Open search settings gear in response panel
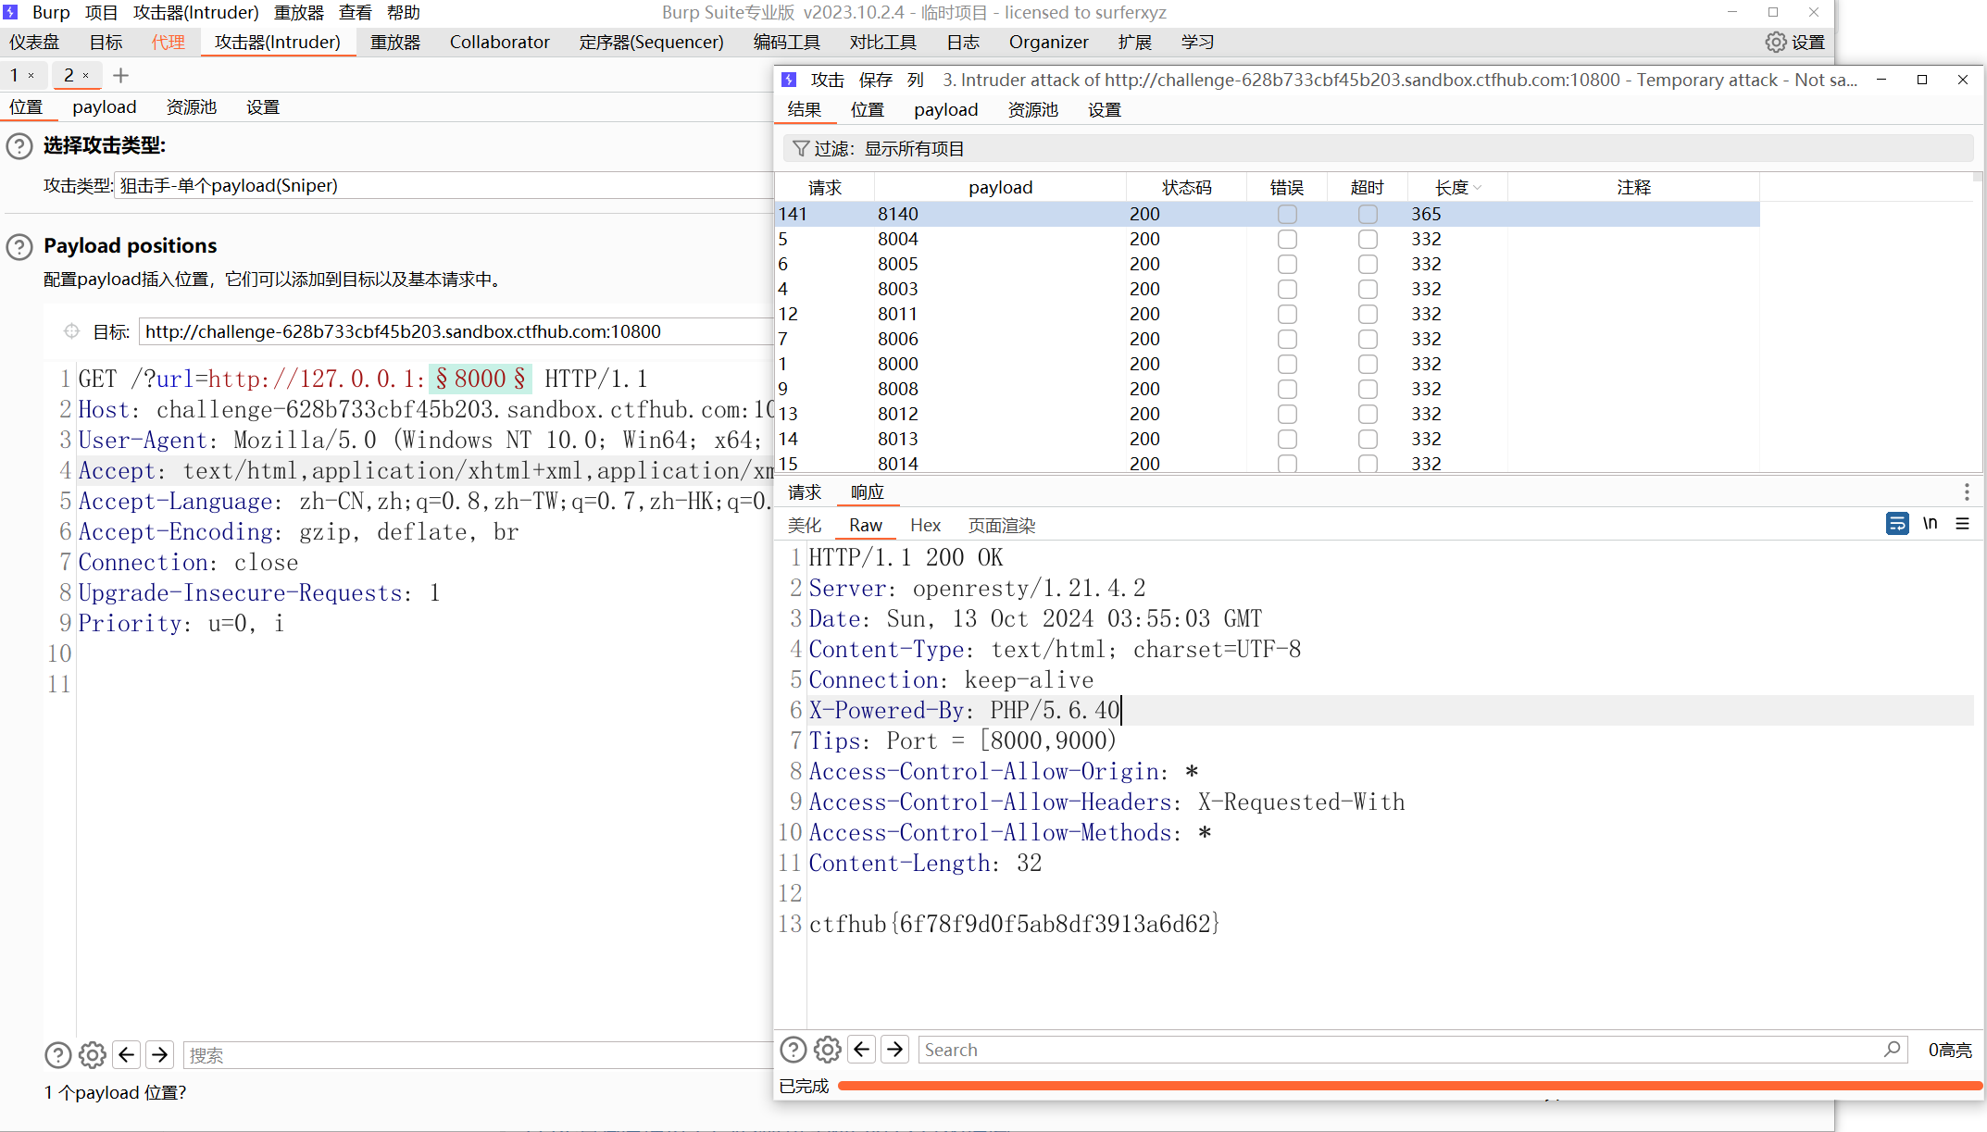1987x1132 pixels. click(828, 1050)
